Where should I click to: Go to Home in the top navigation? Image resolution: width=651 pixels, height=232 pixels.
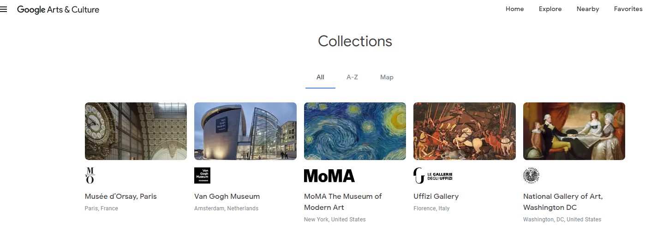514,9
